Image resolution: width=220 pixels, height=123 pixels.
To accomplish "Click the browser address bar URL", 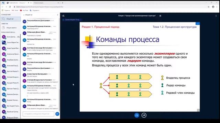I will click(x=40, y=7).
